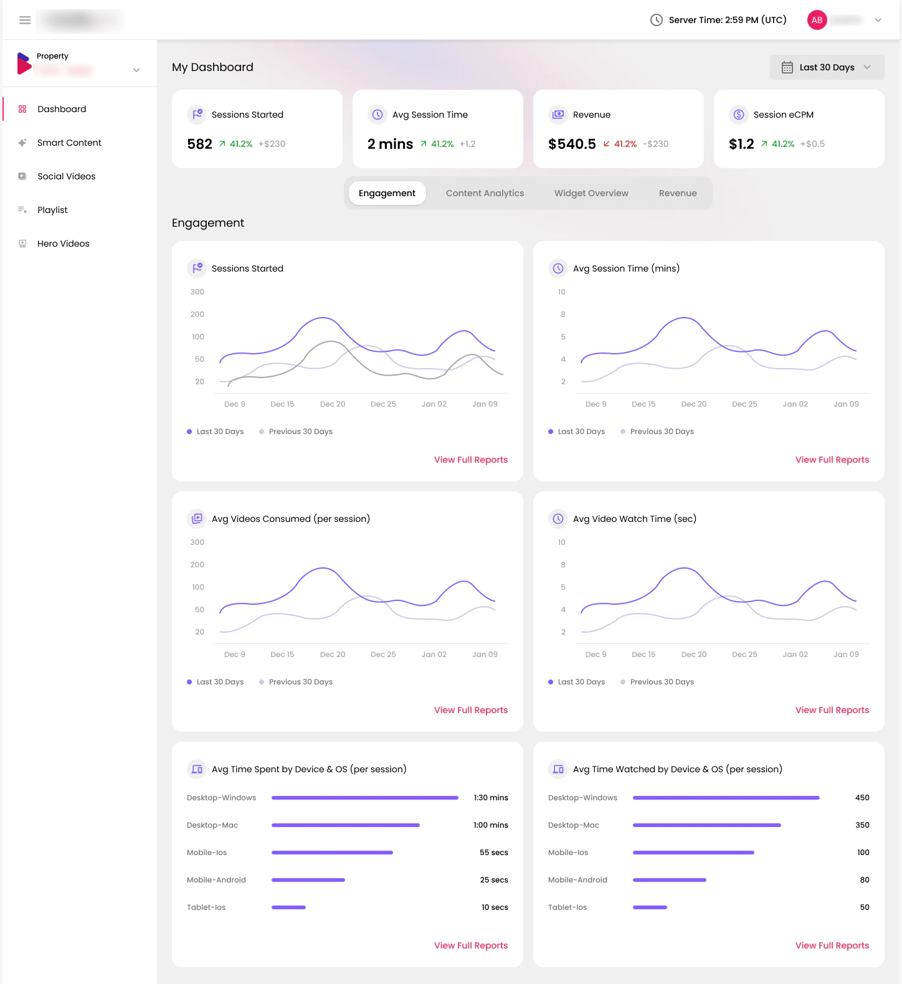
Task: Click the down arrow trend icon on Revenue card
Action: point(606,144)
